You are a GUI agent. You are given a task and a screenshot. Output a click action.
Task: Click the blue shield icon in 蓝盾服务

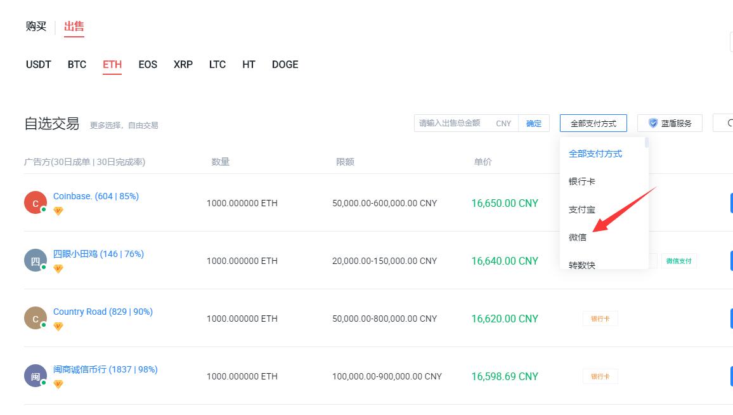click(x=653, y=123)
